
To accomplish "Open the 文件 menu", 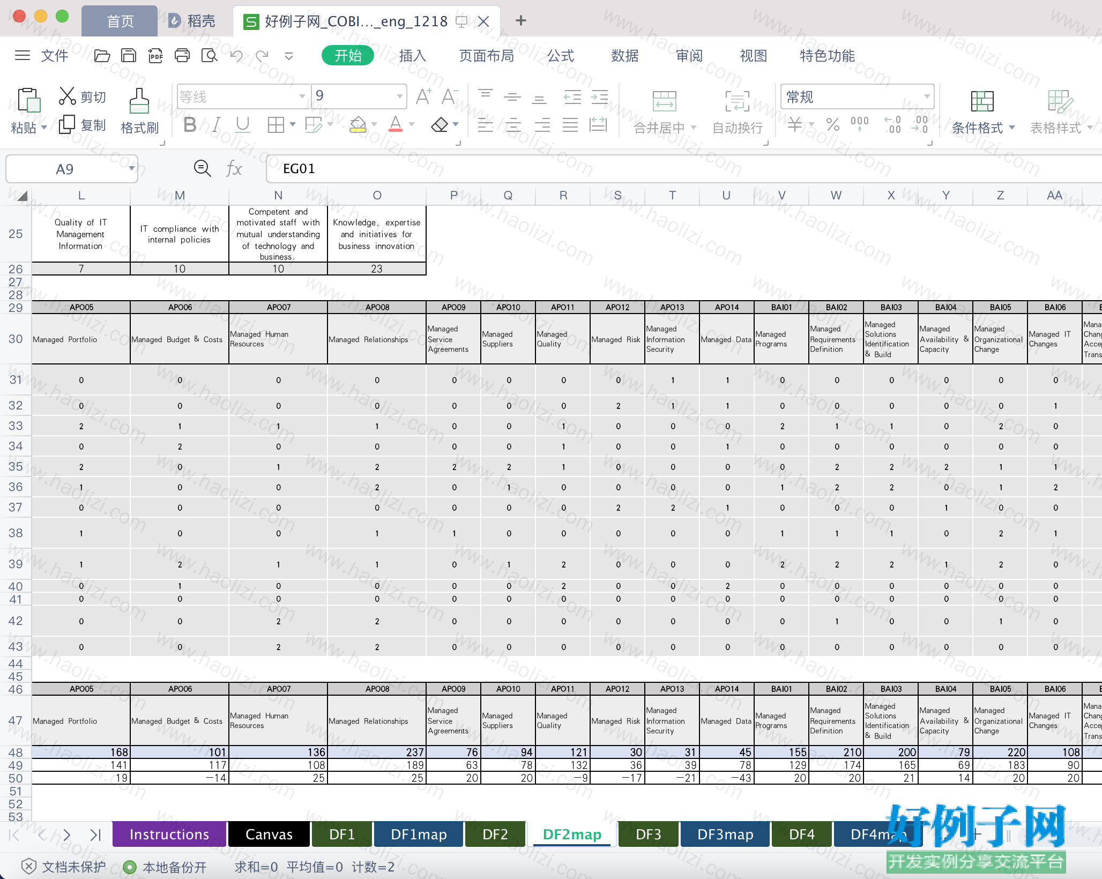I will point(54,56).
